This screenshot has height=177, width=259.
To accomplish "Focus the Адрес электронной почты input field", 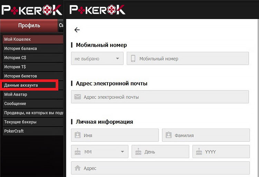I will (160, 97).
